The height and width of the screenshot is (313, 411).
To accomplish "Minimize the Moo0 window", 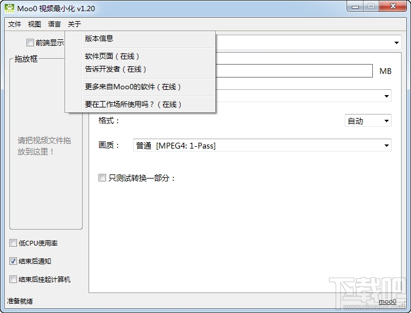I will coord(355,6).
